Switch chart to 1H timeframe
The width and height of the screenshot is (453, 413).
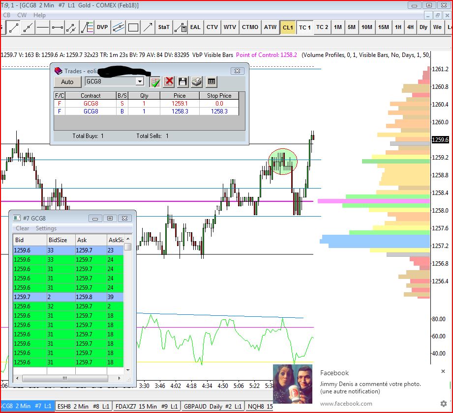click(x=398, y=28)
